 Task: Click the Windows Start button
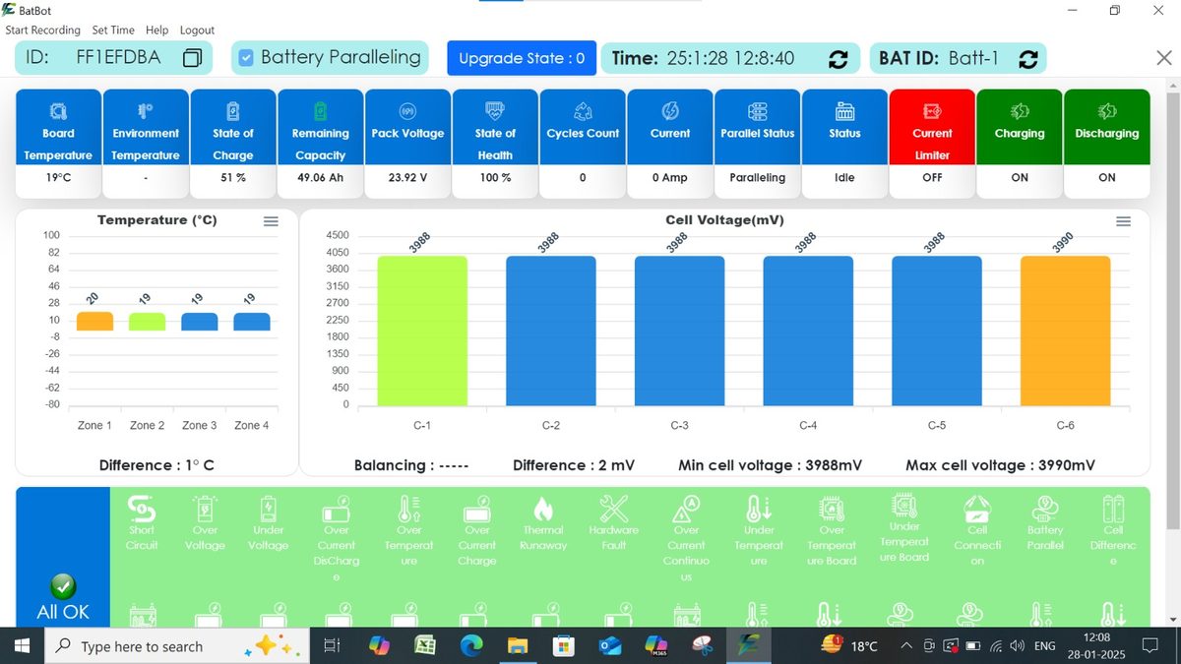[x=22, y=646]
